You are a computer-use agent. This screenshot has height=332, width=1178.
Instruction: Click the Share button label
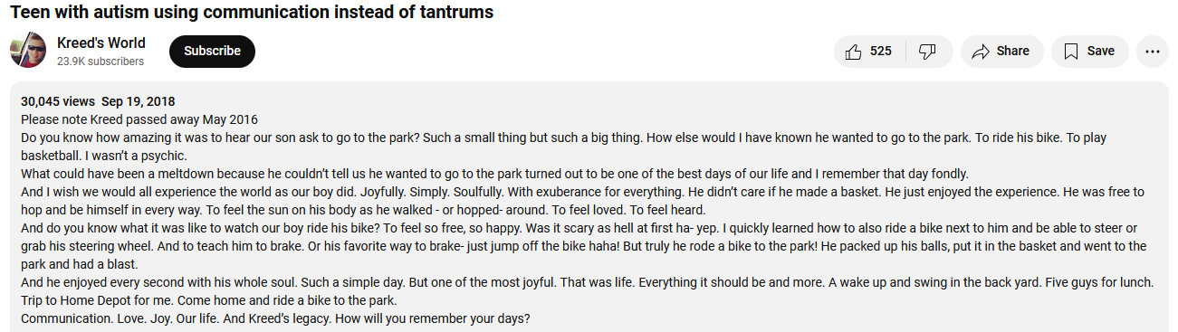point(1013,52)
